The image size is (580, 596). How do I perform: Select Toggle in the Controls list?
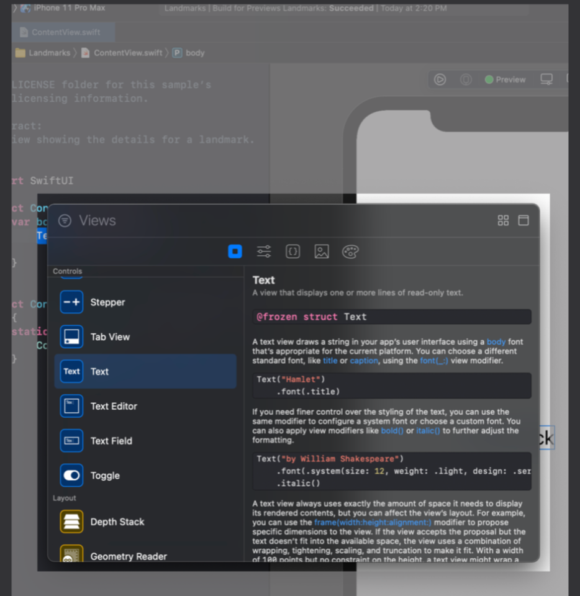[145, 475]
